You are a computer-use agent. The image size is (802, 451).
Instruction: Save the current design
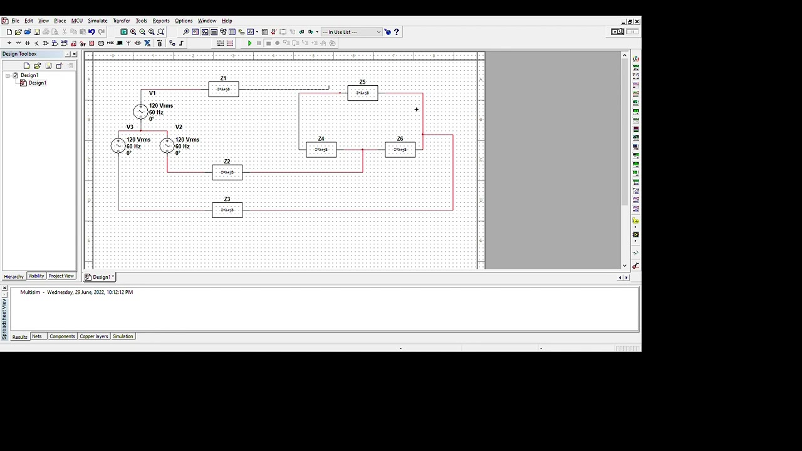[x=37, y=32]
